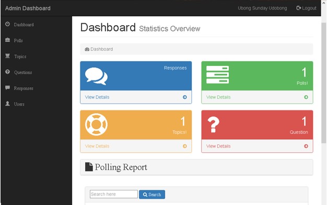This screenshot has width=327, height=205.
Task: Open View Details on the Polls card
Action: click(x=218, y=97)
